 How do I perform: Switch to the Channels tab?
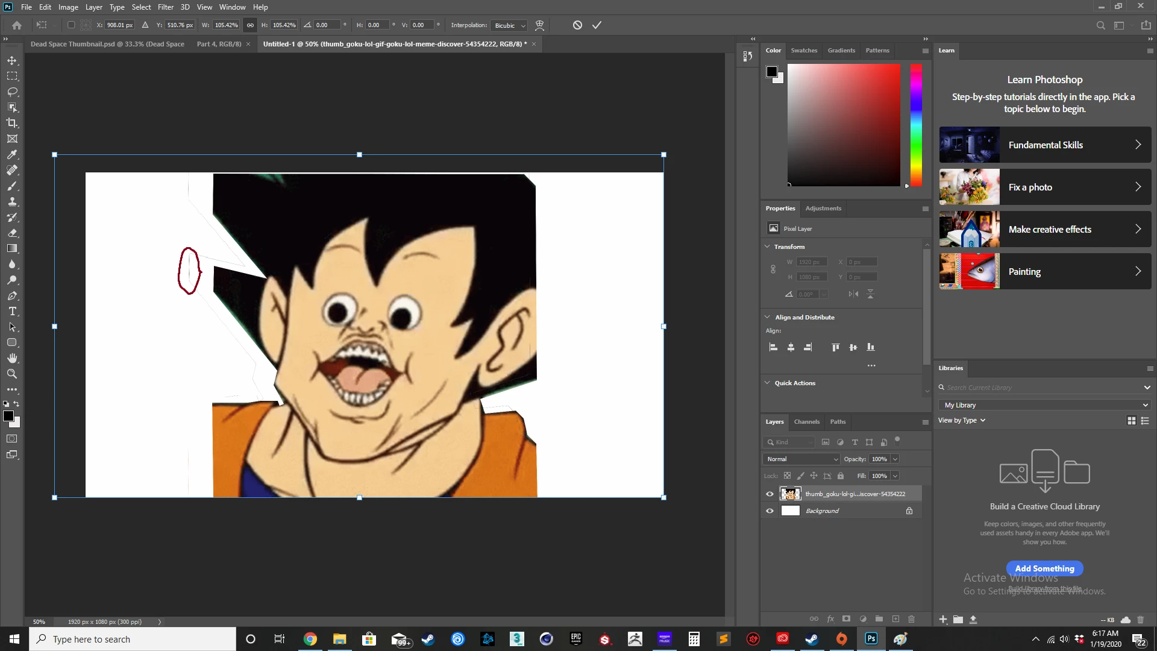click(x=806, y=422)
